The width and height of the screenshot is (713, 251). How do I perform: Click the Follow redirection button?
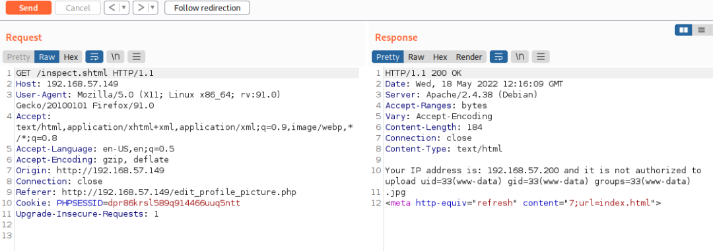click(x=207, y=8)
